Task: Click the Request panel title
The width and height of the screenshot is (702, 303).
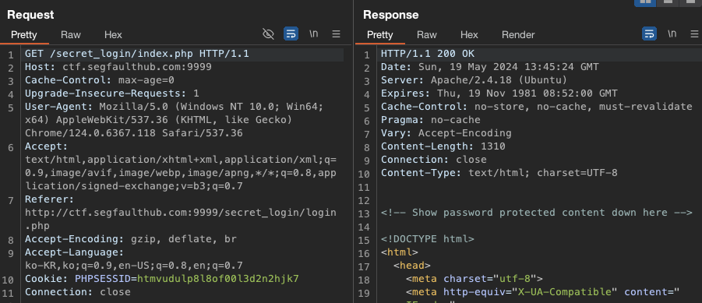Action: coord(30,15)
